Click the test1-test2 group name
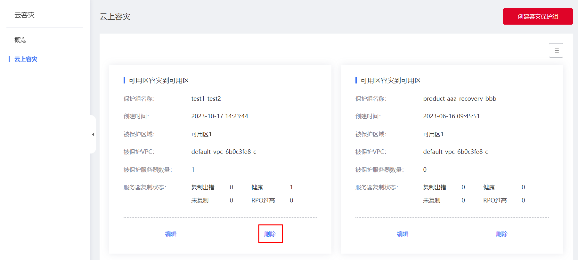 coord(206,99)
